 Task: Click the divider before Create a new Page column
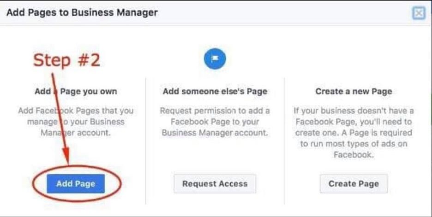(284, 141)
